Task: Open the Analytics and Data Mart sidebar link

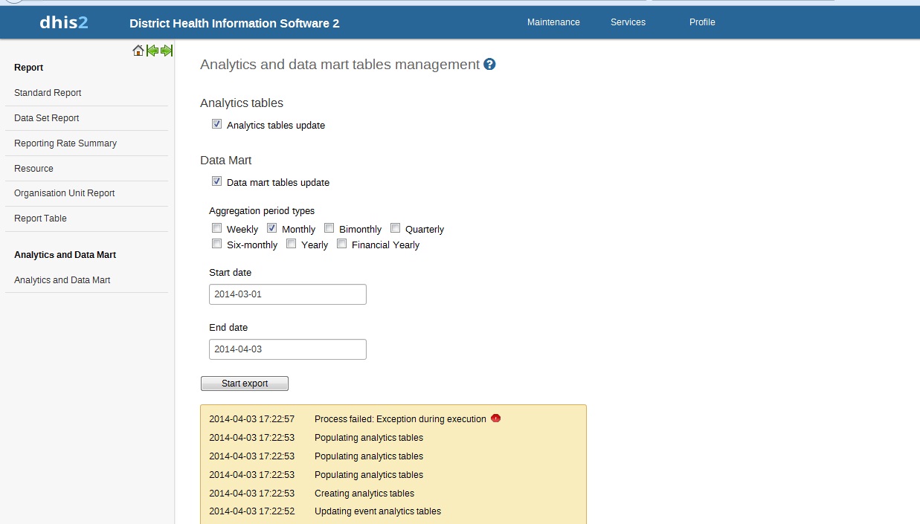Action: pyautogui.click(x=62, y=280)
